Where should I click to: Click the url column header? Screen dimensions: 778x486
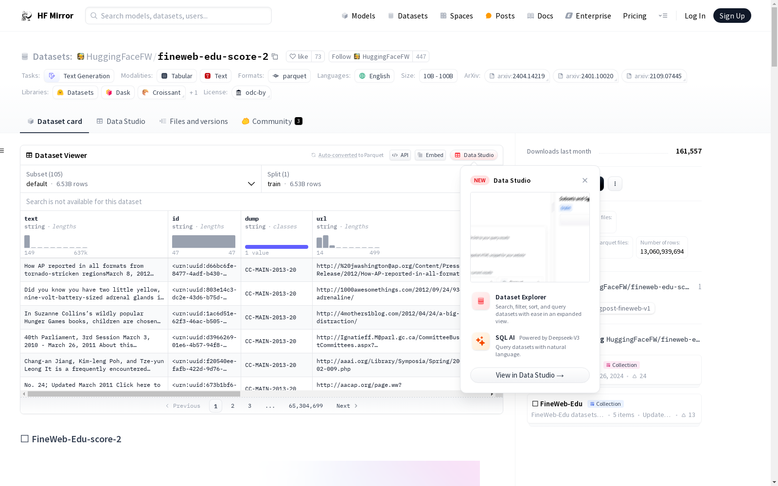click(387, 234)
